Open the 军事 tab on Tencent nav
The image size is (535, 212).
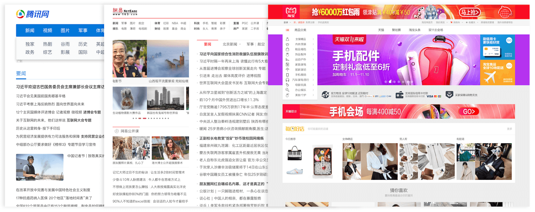(83, 31)
